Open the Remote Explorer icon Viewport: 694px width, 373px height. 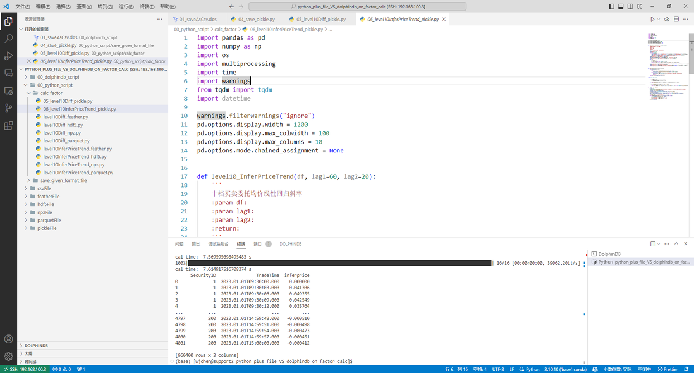tap(8, 91)
